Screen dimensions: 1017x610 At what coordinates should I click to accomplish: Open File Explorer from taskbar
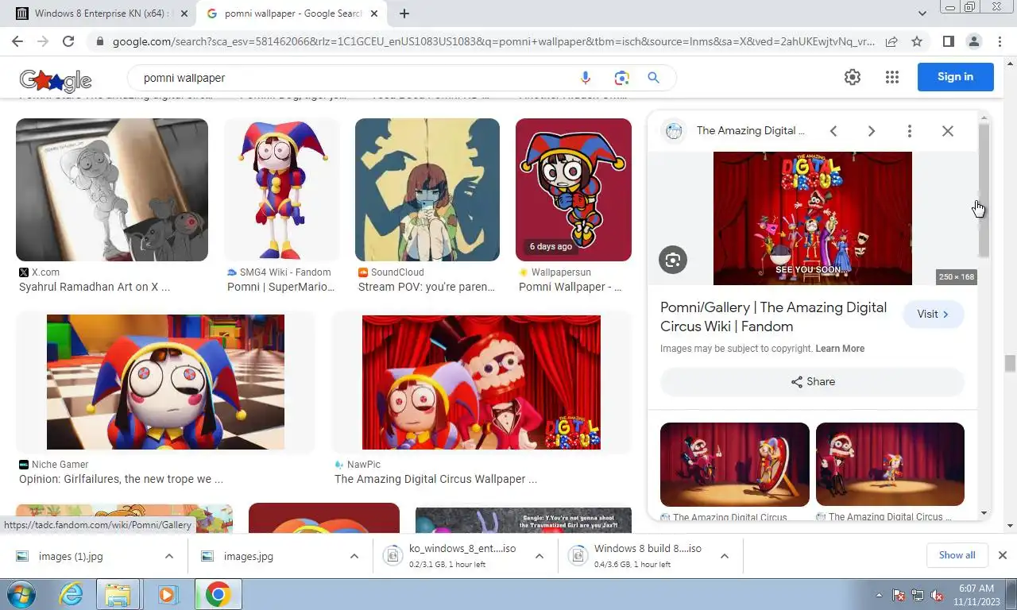[118, 594]
